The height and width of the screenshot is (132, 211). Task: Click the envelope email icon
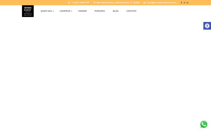pyautogui.click(x=144, y=3)
